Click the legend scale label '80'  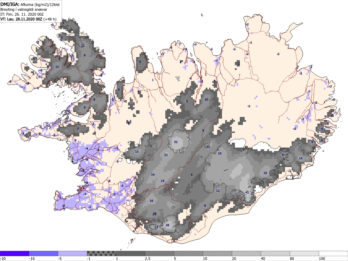[x=292, y=259]
